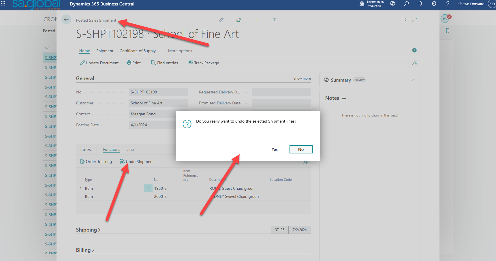Click the info circle near the tabs
This screenshot has width=496, height=261.
(x=414, y=50)
